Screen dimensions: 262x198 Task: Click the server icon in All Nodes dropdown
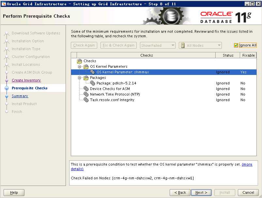183,45
